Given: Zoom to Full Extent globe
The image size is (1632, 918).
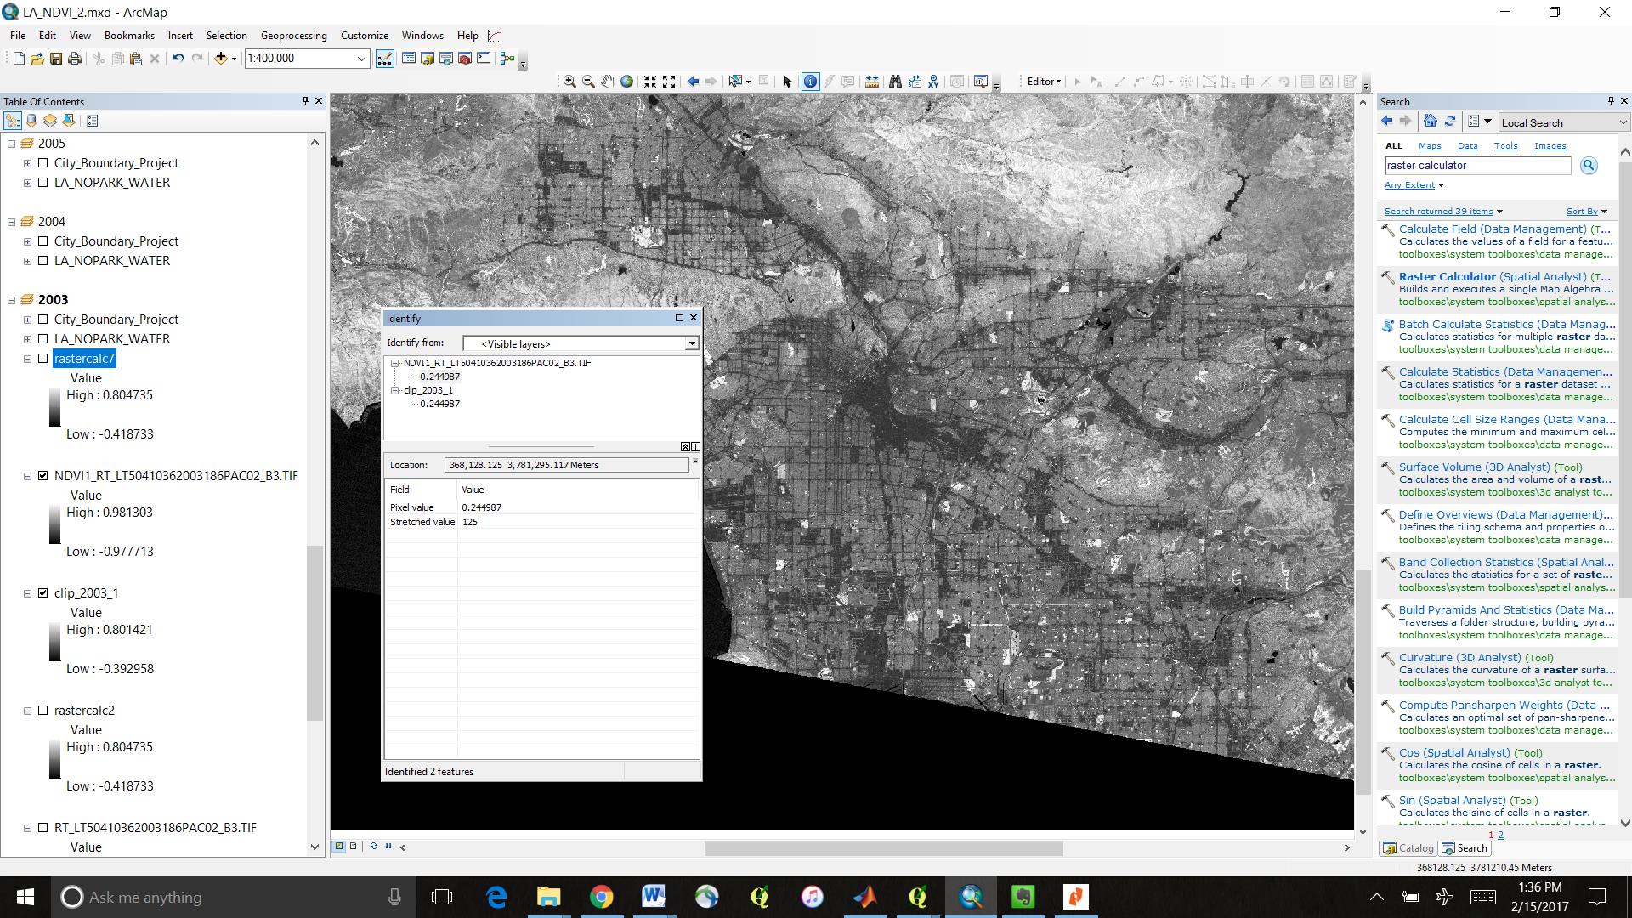Looking at the screenshot, I should point(627,82).
